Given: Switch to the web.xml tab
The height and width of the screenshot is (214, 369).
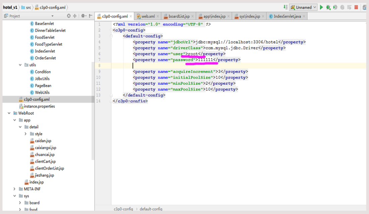Looking at the screenshot, I should 148,16.
